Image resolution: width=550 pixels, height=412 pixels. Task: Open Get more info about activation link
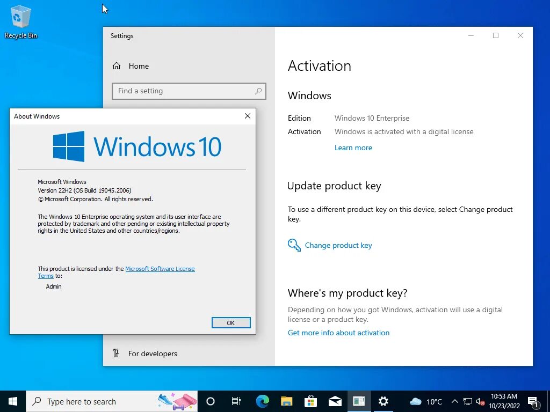(338, 333)
